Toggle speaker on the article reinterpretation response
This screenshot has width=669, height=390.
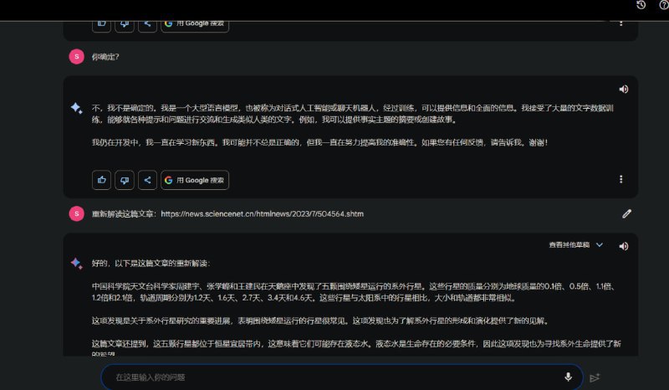tap(623, 246)
